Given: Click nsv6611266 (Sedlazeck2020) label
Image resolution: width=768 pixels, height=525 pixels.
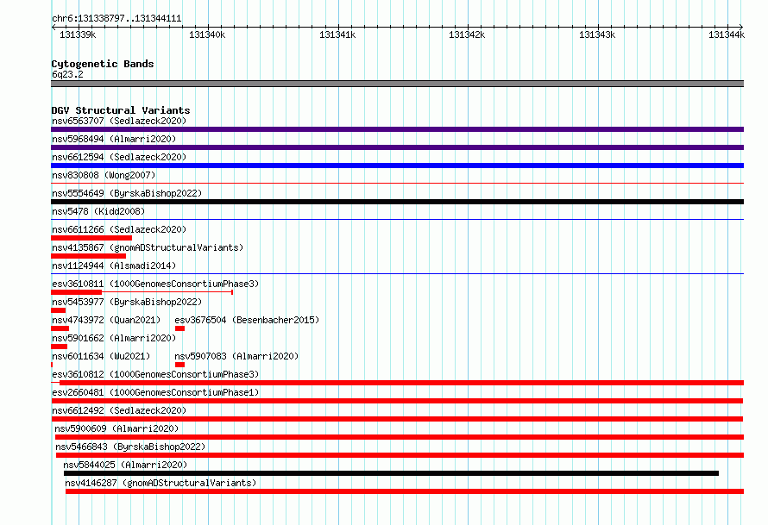Looking at the screenshot, I should point(119,229).
